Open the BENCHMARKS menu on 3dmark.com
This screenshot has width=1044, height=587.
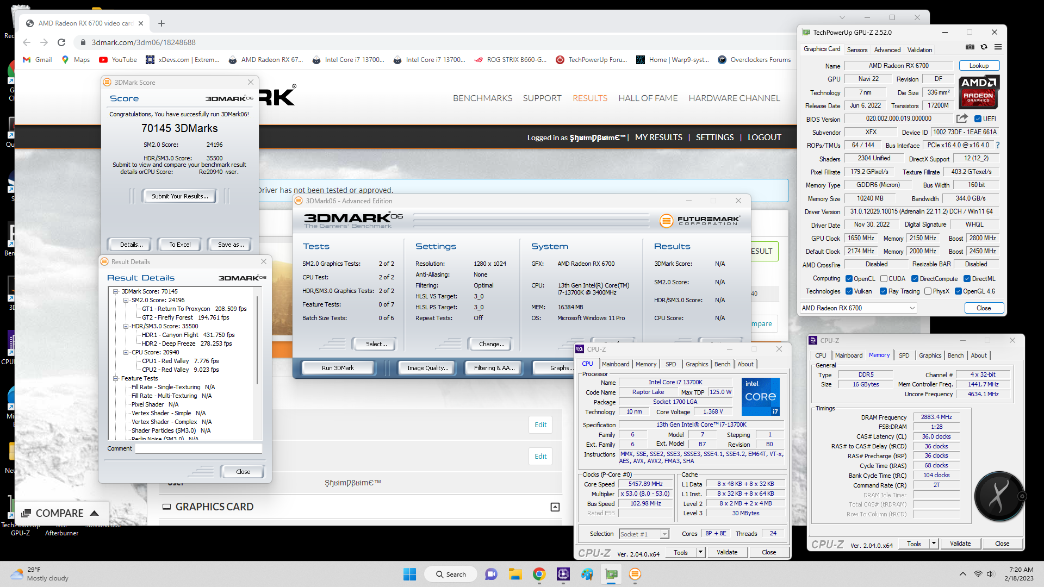tap(482, 98)
